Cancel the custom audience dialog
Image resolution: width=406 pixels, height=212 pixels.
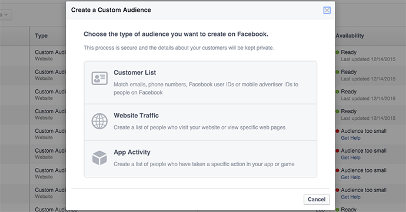[x=317, y=199]
